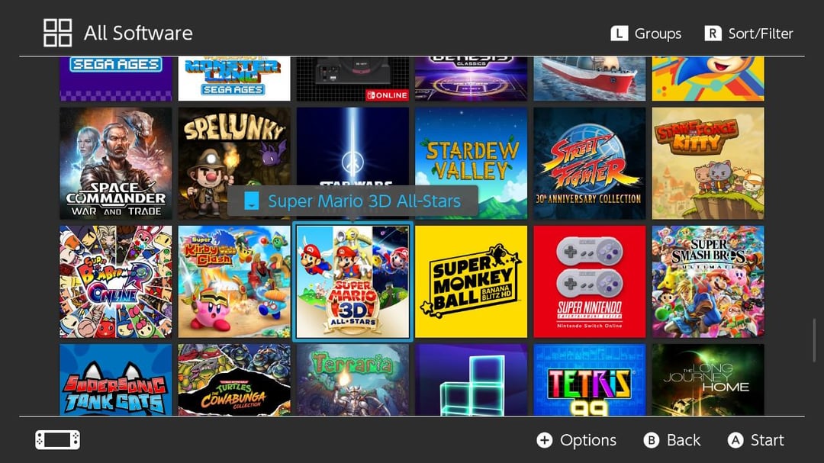Open the Groups view with L

[646, 34]
